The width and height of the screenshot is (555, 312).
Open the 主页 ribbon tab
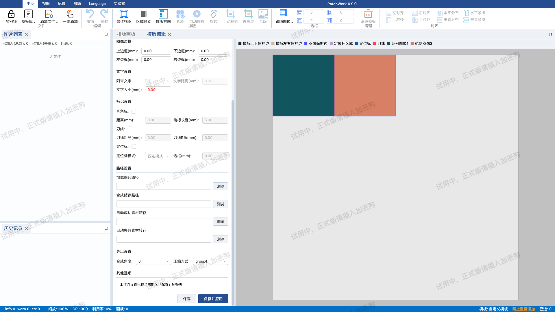click(x=30, y=4)
